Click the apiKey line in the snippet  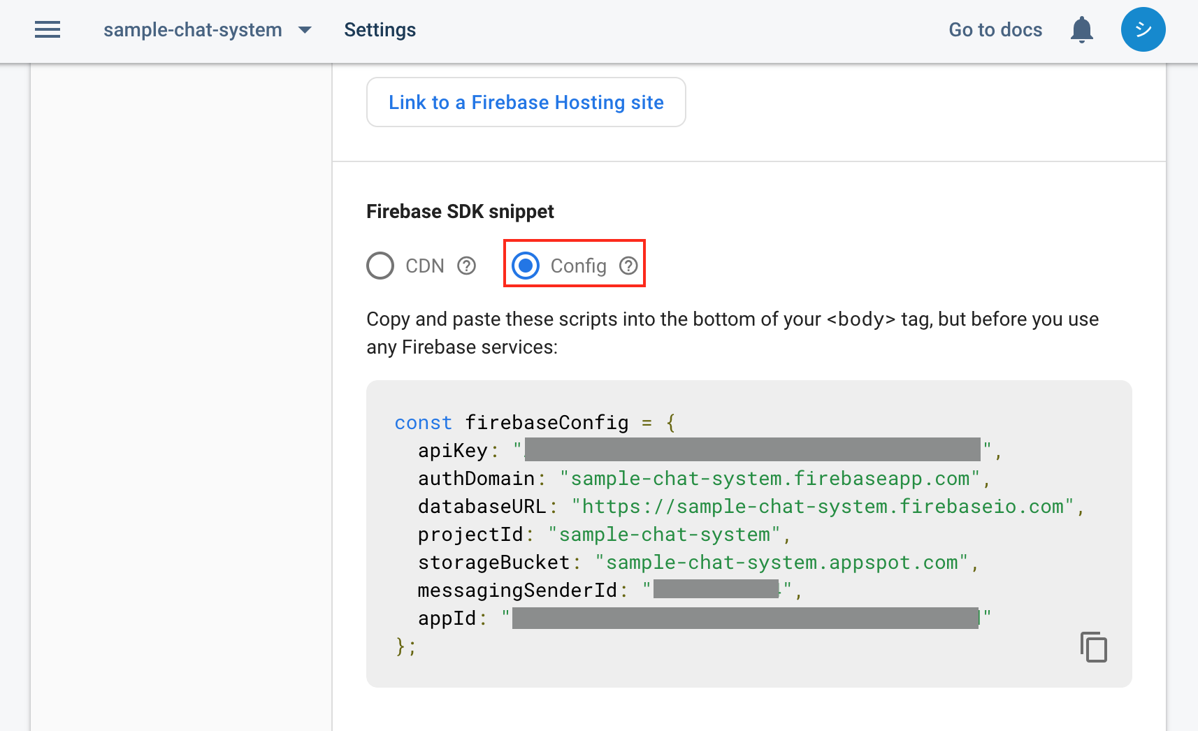[709, 451]
